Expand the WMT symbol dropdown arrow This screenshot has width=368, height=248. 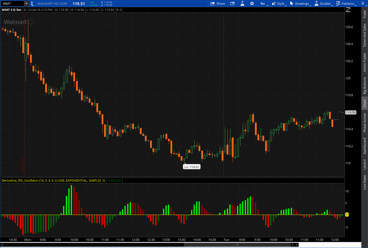click(x=26, y=3)
